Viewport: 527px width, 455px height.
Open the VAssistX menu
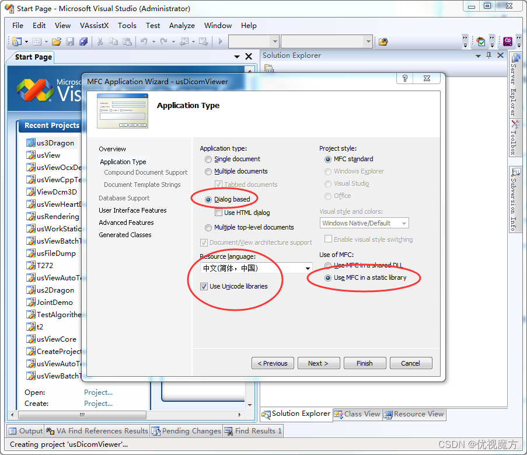pyautogui.click(x=94, y=26)
